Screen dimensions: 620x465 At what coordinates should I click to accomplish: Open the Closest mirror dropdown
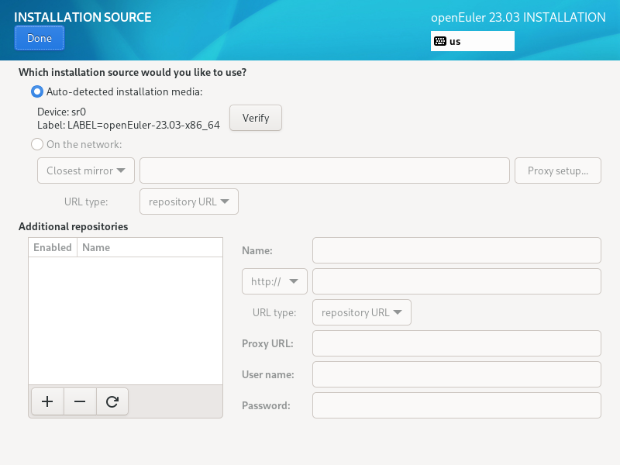point(86,170)
